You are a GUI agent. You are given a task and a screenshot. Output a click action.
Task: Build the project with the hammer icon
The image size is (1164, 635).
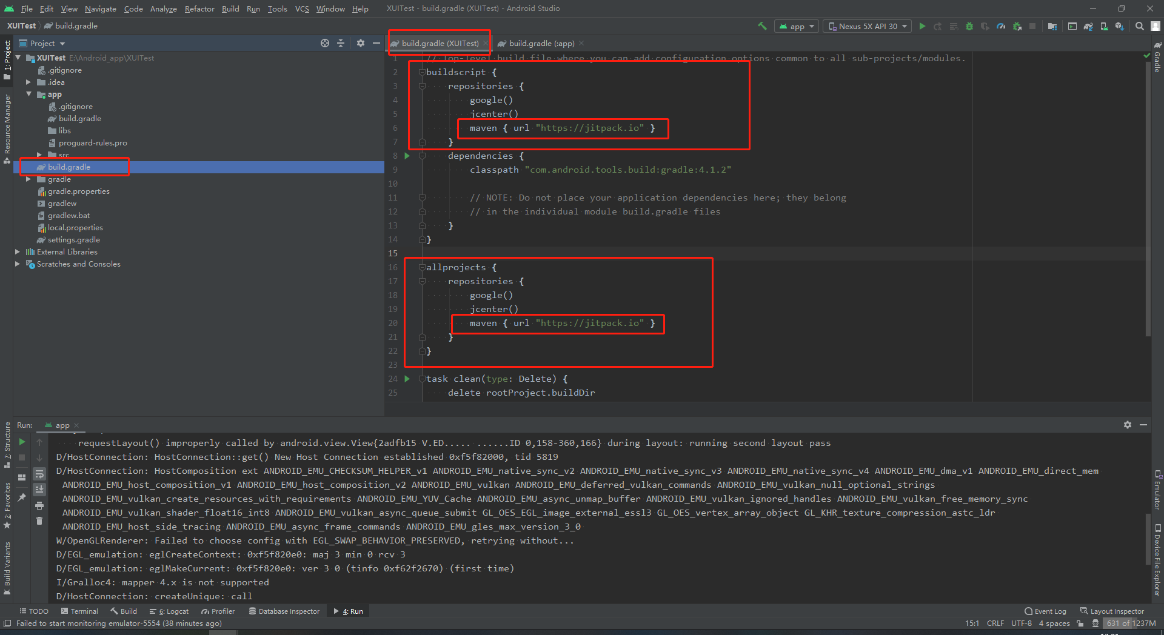tap(762, 26)
